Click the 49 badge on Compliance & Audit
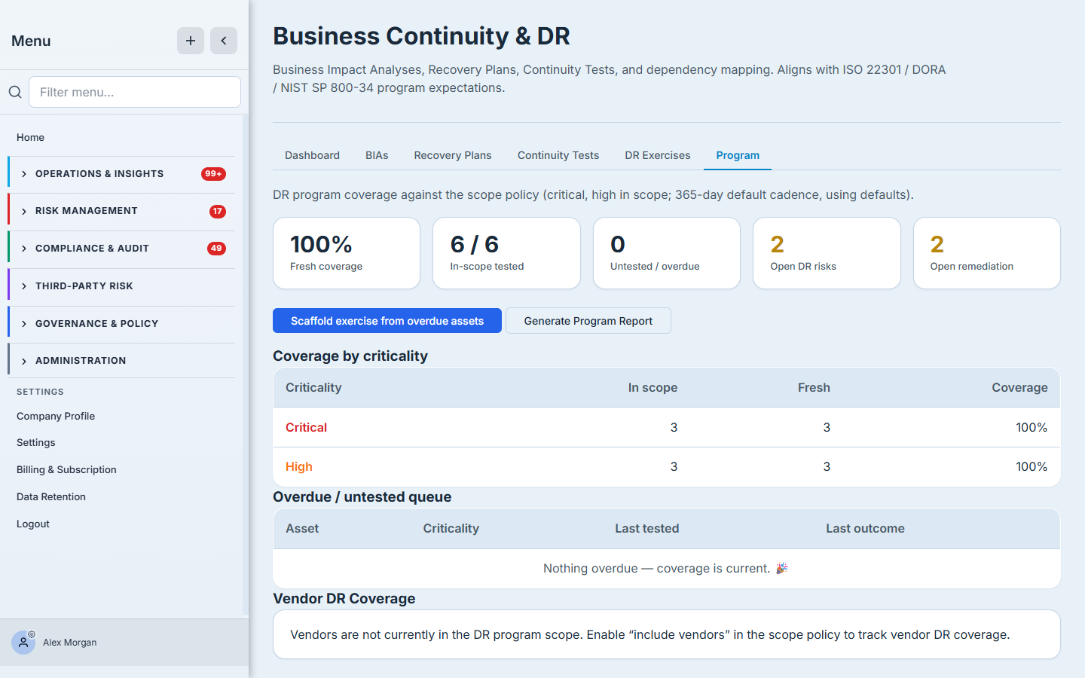Viewport: 1085px width, 678px height. click(x=216, y=249)
